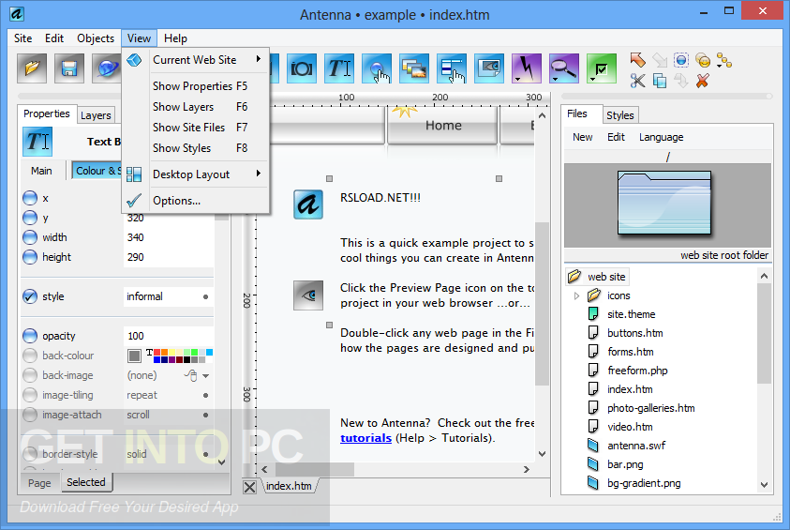This screenshot has width=790, height=530.
Task: Click the purple lightning bolt toolbar icon
Action: coord(527,68)
